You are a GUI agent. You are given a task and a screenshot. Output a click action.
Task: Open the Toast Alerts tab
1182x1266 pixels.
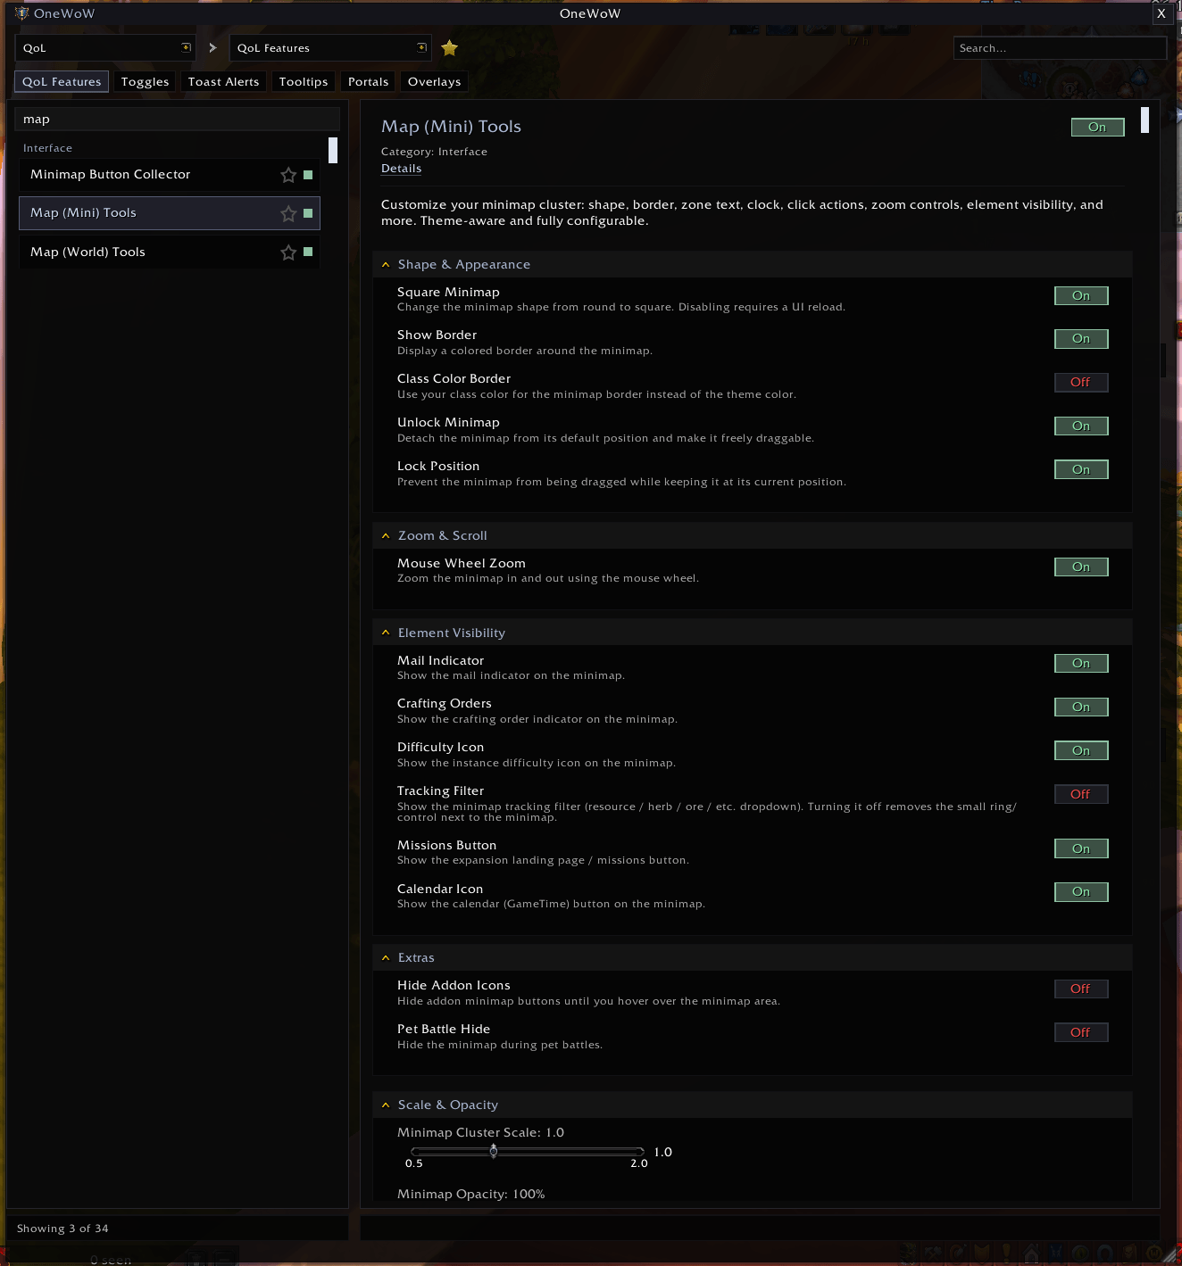[x=223, y=82]
